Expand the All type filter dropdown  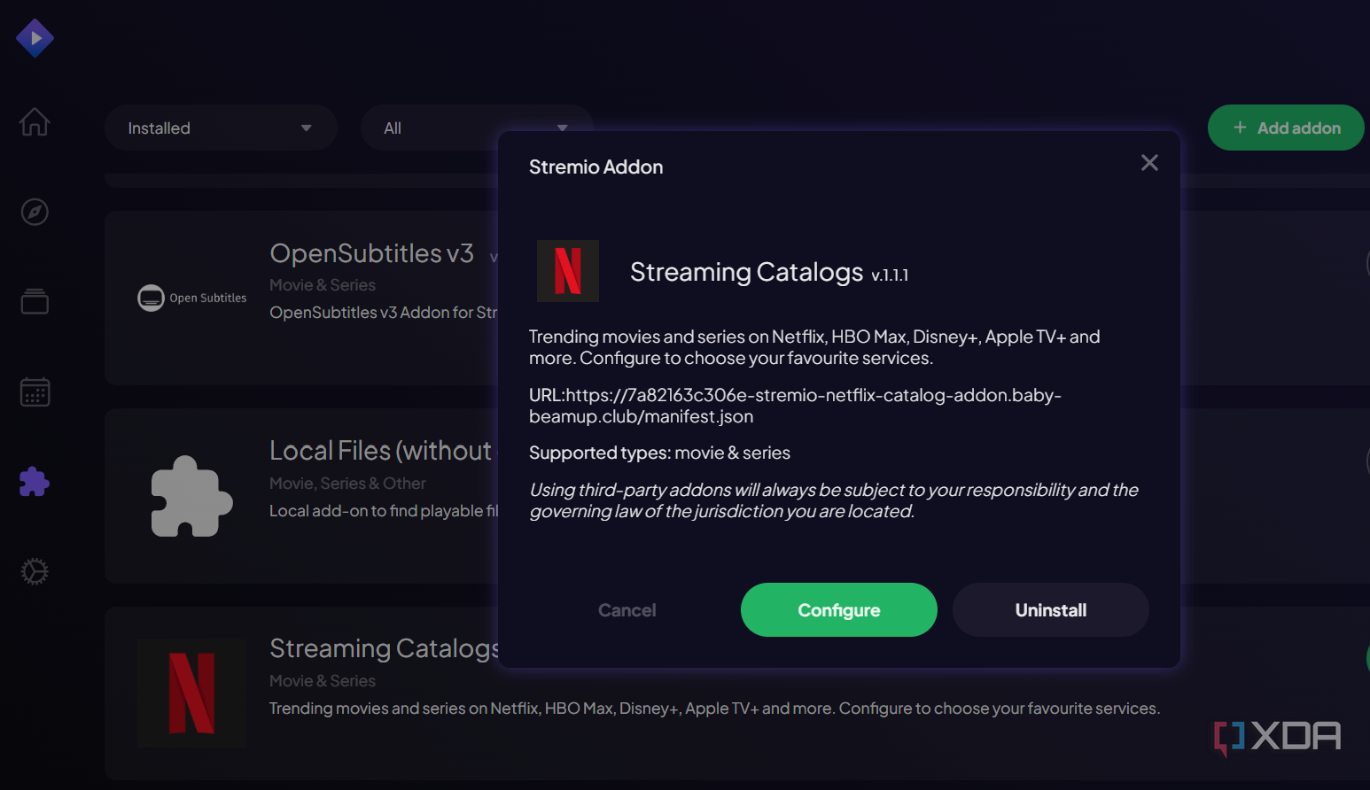point(476,128)
